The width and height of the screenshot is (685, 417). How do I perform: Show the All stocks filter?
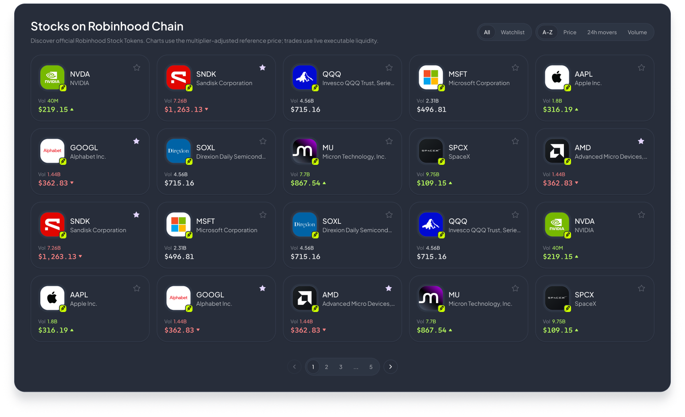click(x=487, y=32)
